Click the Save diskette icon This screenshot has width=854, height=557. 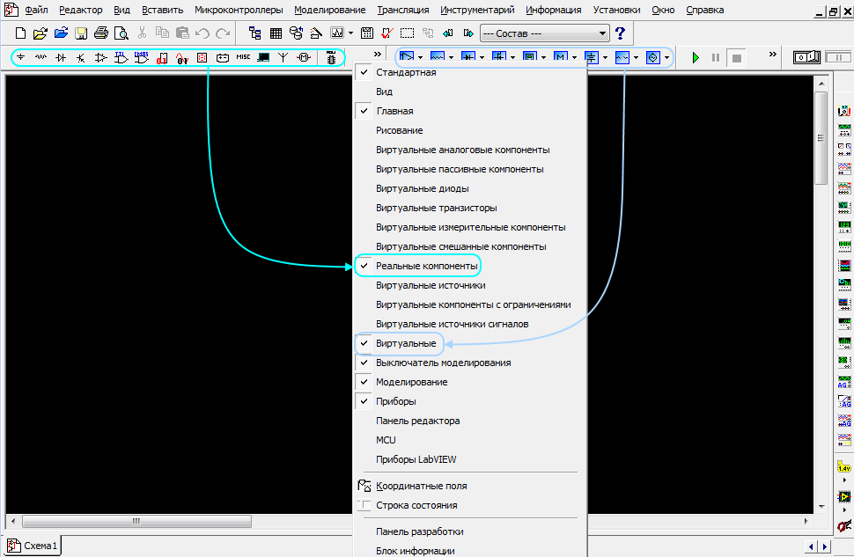pyautogui.click(x=81, y=33)
